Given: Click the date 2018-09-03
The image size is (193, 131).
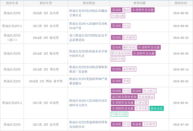Looking at the screenshot, I should (x=181, y=26).
